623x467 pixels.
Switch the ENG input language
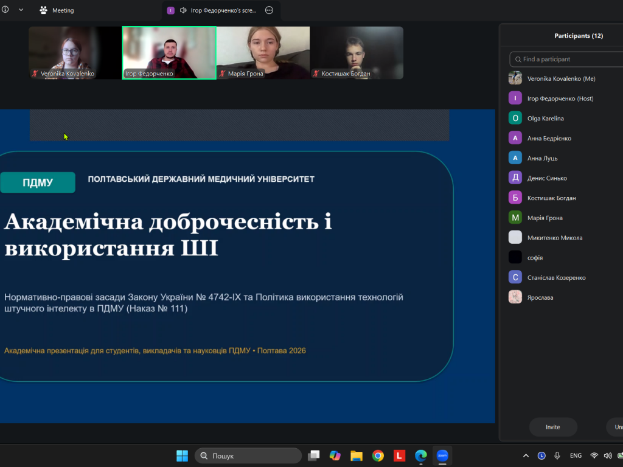coord(576,456)
